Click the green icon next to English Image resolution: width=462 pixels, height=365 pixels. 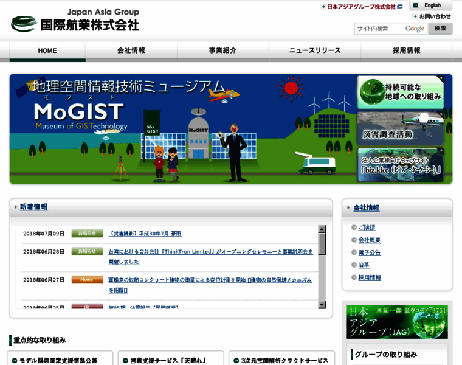[415, 5]
